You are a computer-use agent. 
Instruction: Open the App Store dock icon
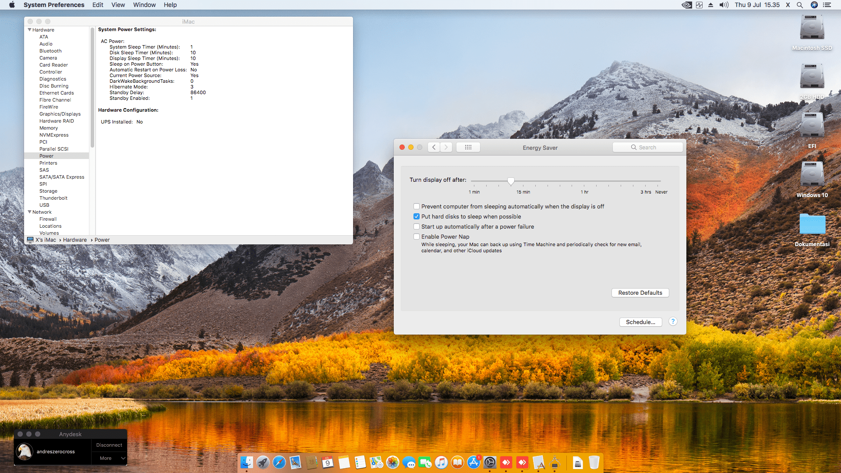[x=474, y=462]
